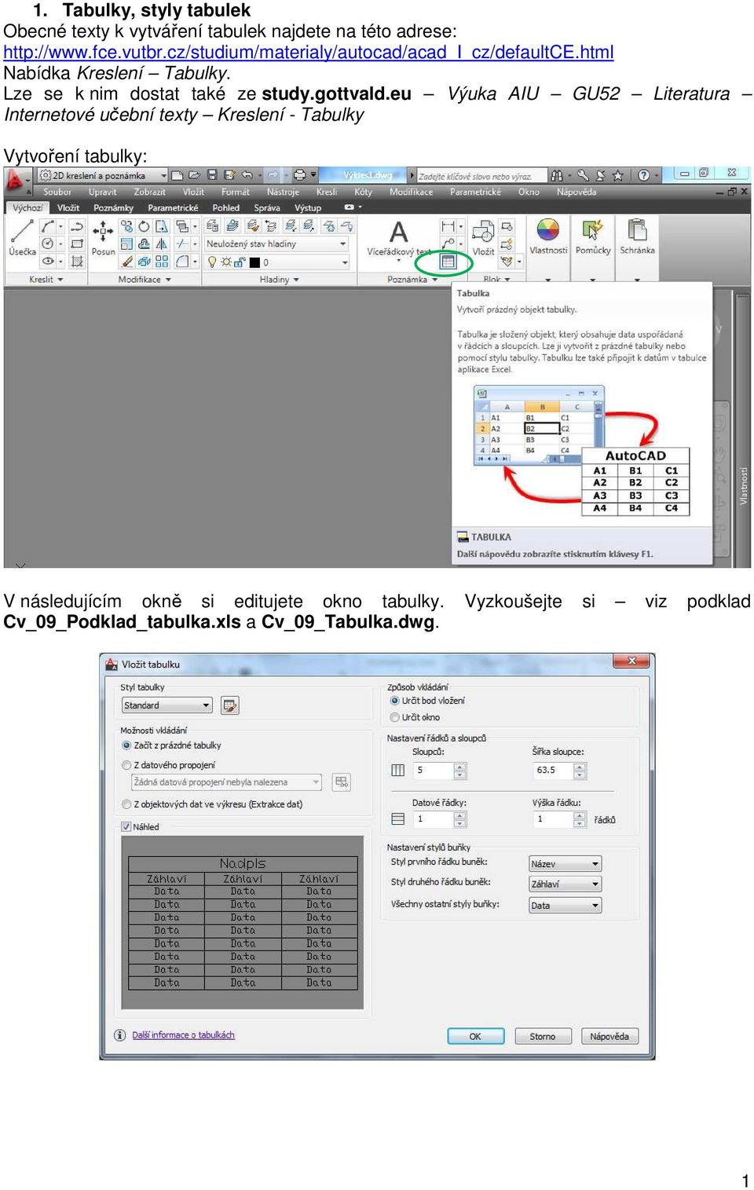754x1190 pixels.
Task: Click the Print icon in quick access toolbar
Action: (x=299, y=175)
